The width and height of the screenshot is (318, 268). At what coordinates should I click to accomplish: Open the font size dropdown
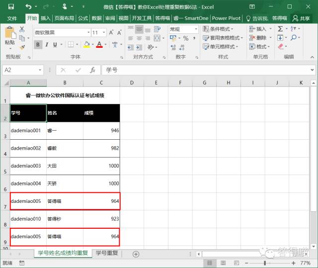[x=104, y=32]
